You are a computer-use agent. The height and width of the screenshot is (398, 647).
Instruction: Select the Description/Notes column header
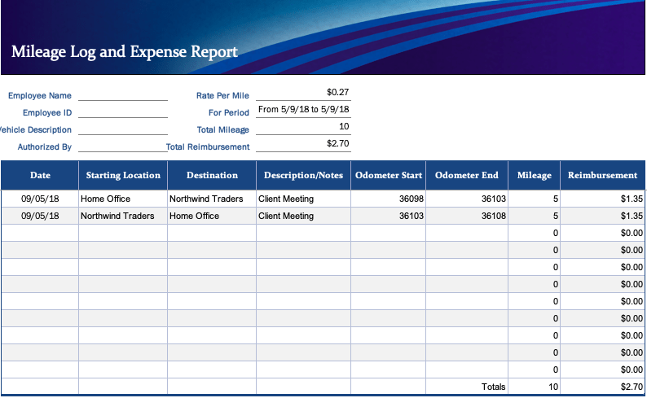click(303, 175)
